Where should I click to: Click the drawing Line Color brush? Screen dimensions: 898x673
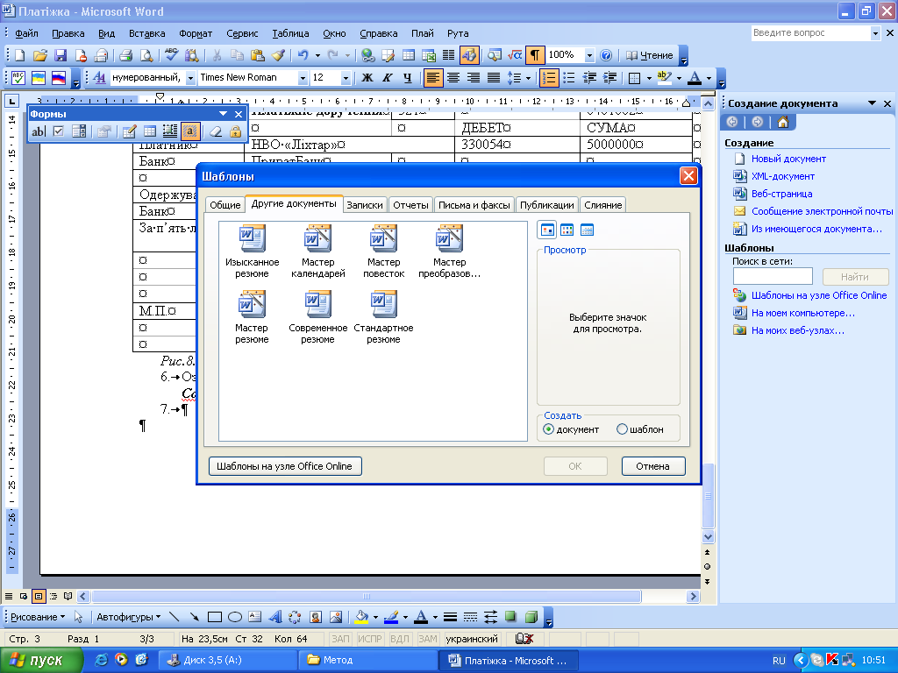pos(392,617)
